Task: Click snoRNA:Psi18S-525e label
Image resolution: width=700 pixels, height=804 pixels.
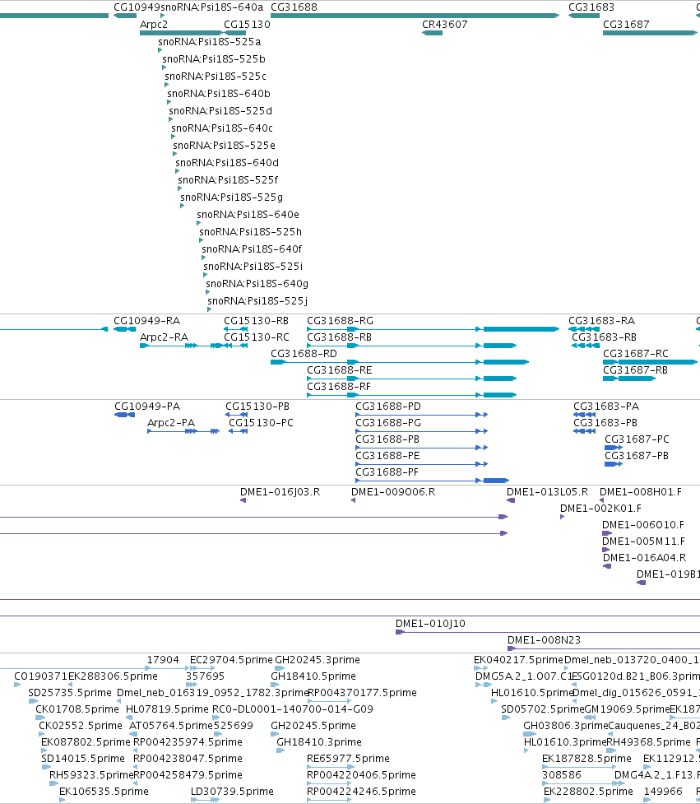Action: 224,145
